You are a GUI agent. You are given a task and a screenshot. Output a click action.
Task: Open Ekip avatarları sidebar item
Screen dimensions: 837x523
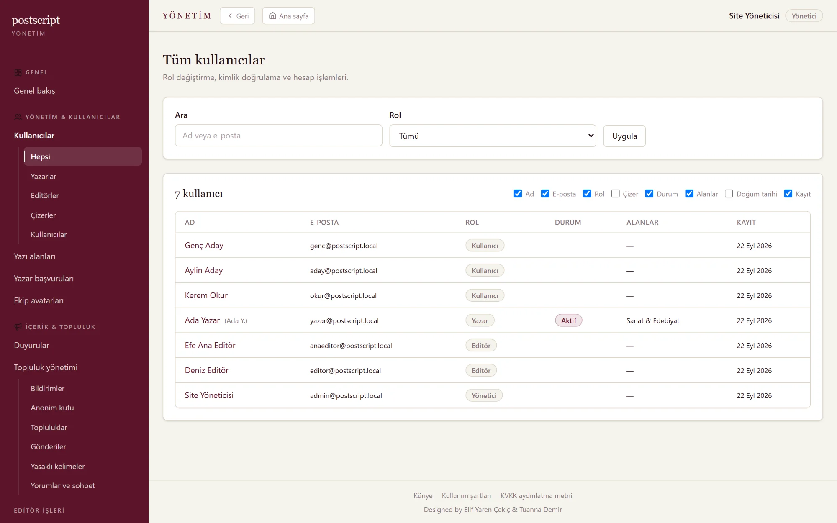tap(39, 301)
